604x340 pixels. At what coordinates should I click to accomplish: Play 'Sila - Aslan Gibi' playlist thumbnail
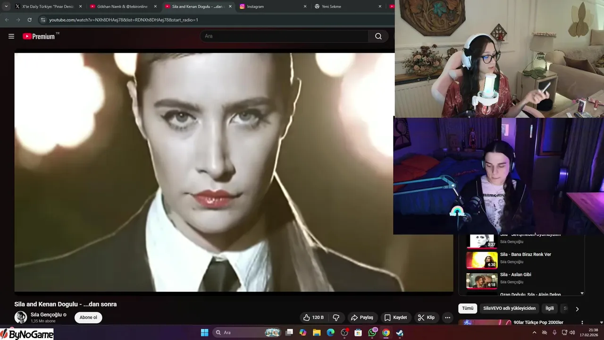click(482, 280)
